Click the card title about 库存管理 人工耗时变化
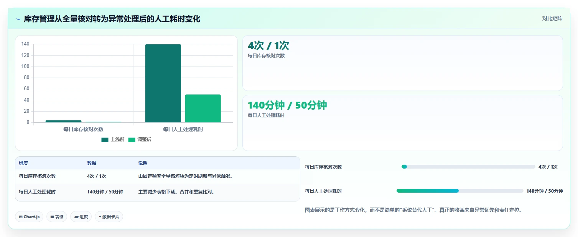 point(112,19)
